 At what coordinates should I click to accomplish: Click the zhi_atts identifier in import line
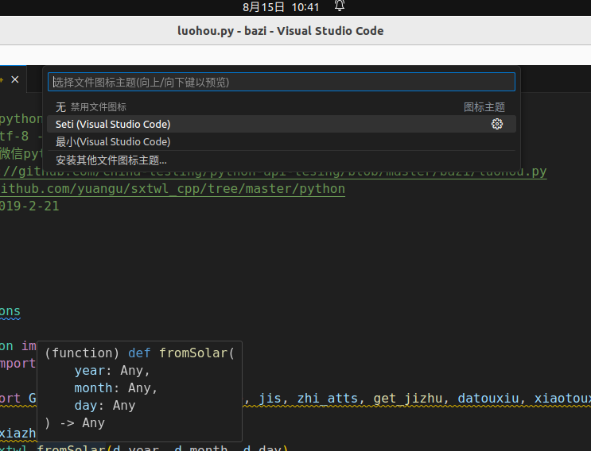pyautogui.click(x=327, y=399)
